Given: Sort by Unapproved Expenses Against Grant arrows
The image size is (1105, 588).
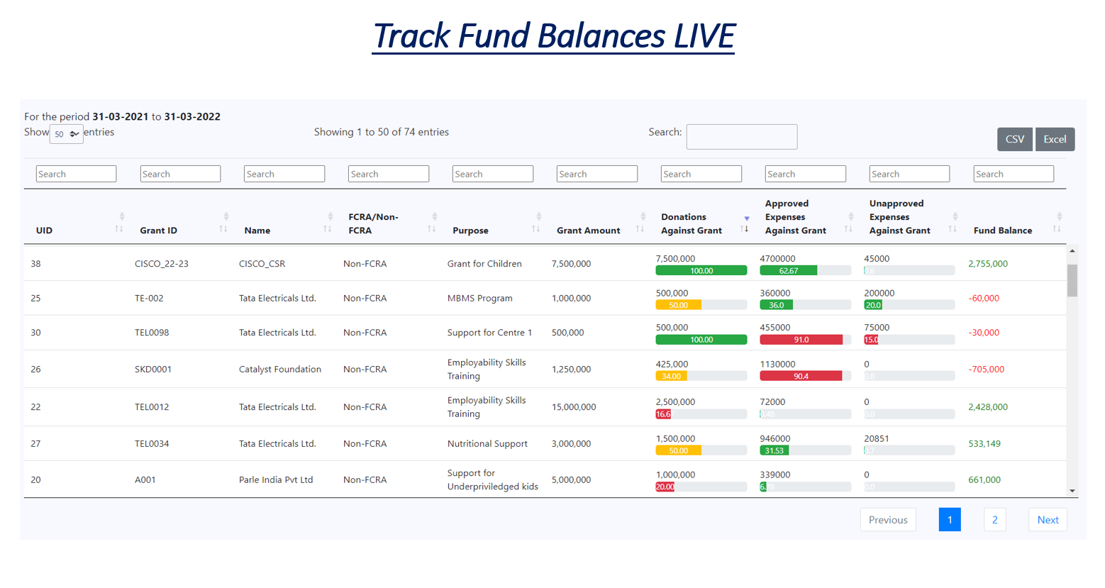Looking at the screenshot, I should pyautogui.click(x=954, y=223).
